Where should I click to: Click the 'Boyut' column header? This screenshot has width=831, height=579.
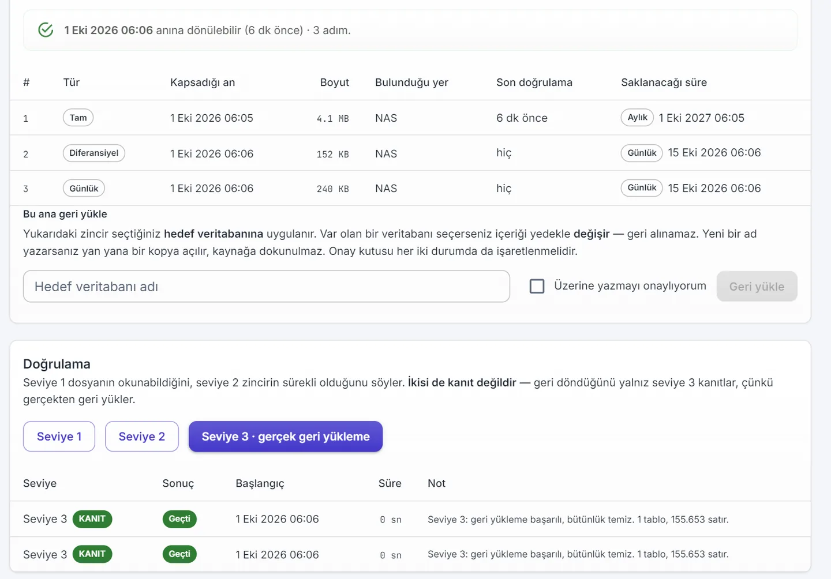click(x=335, y=82)
